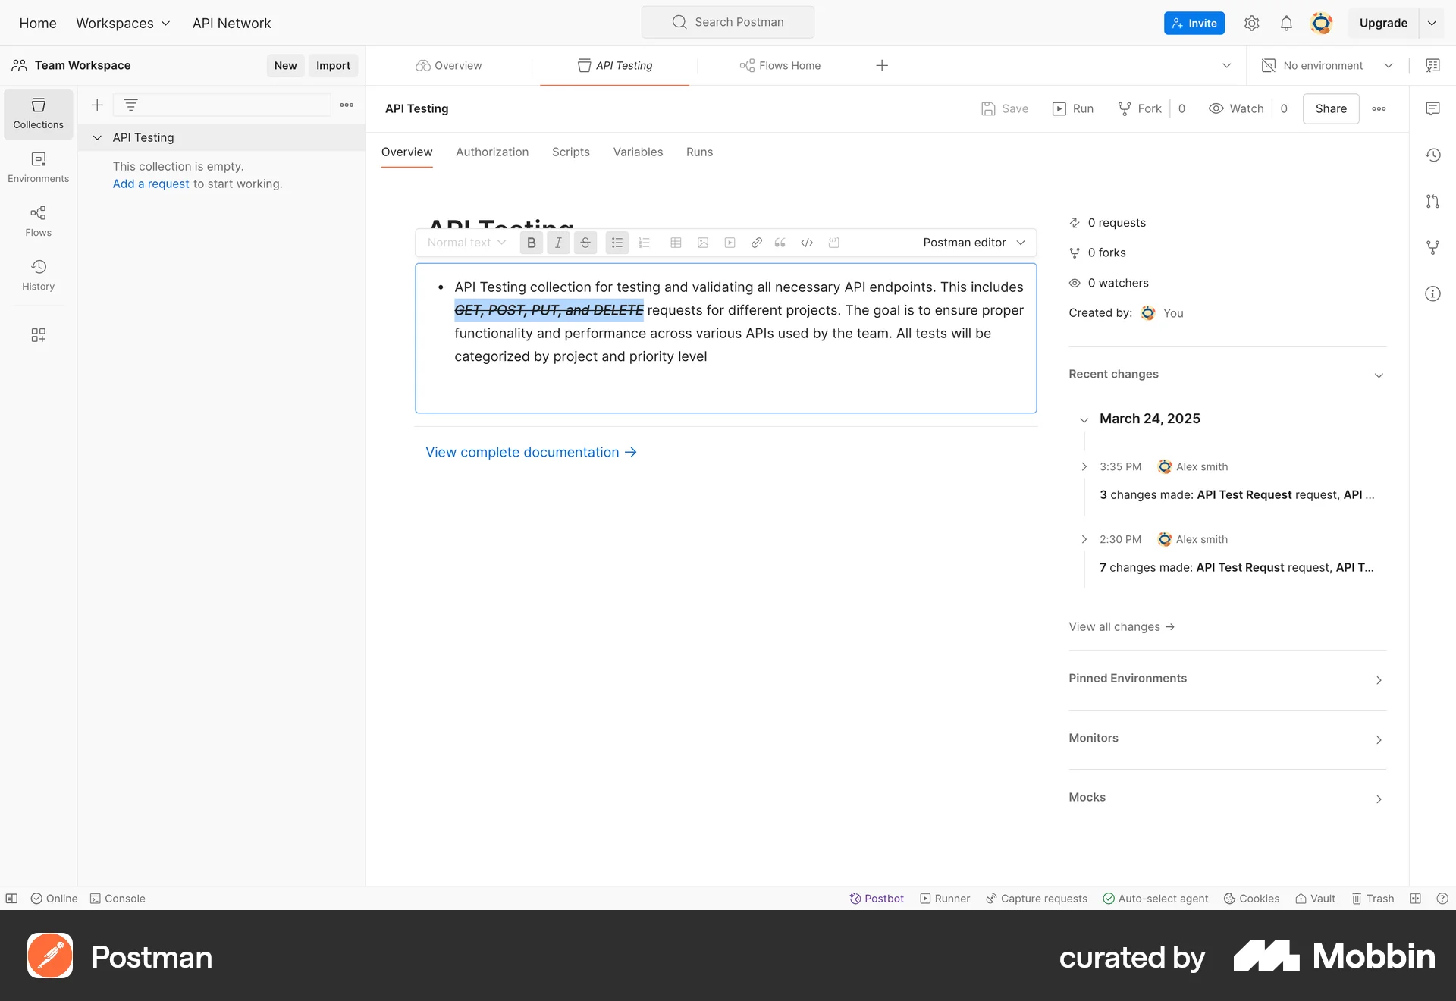This screenshot has height=1001, width=1456.
Task: Open the Console from the bottom bar
Action: pyautogui.click(x=117, y=898)
